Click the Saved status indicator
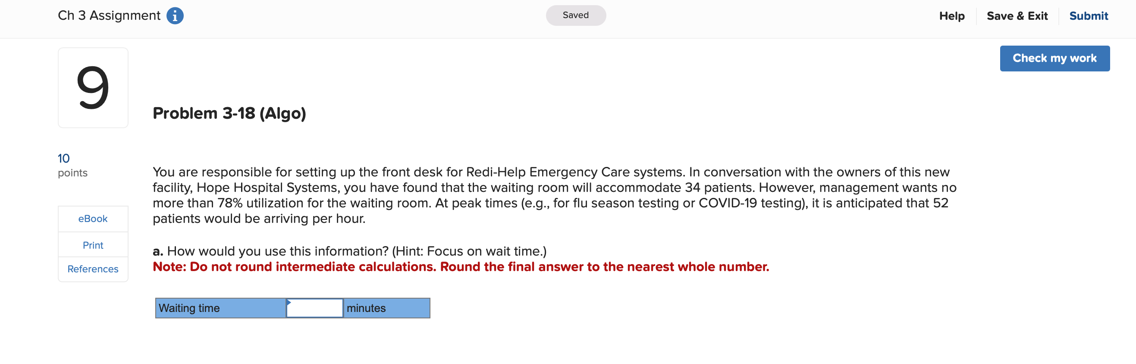 coord(575,15)
